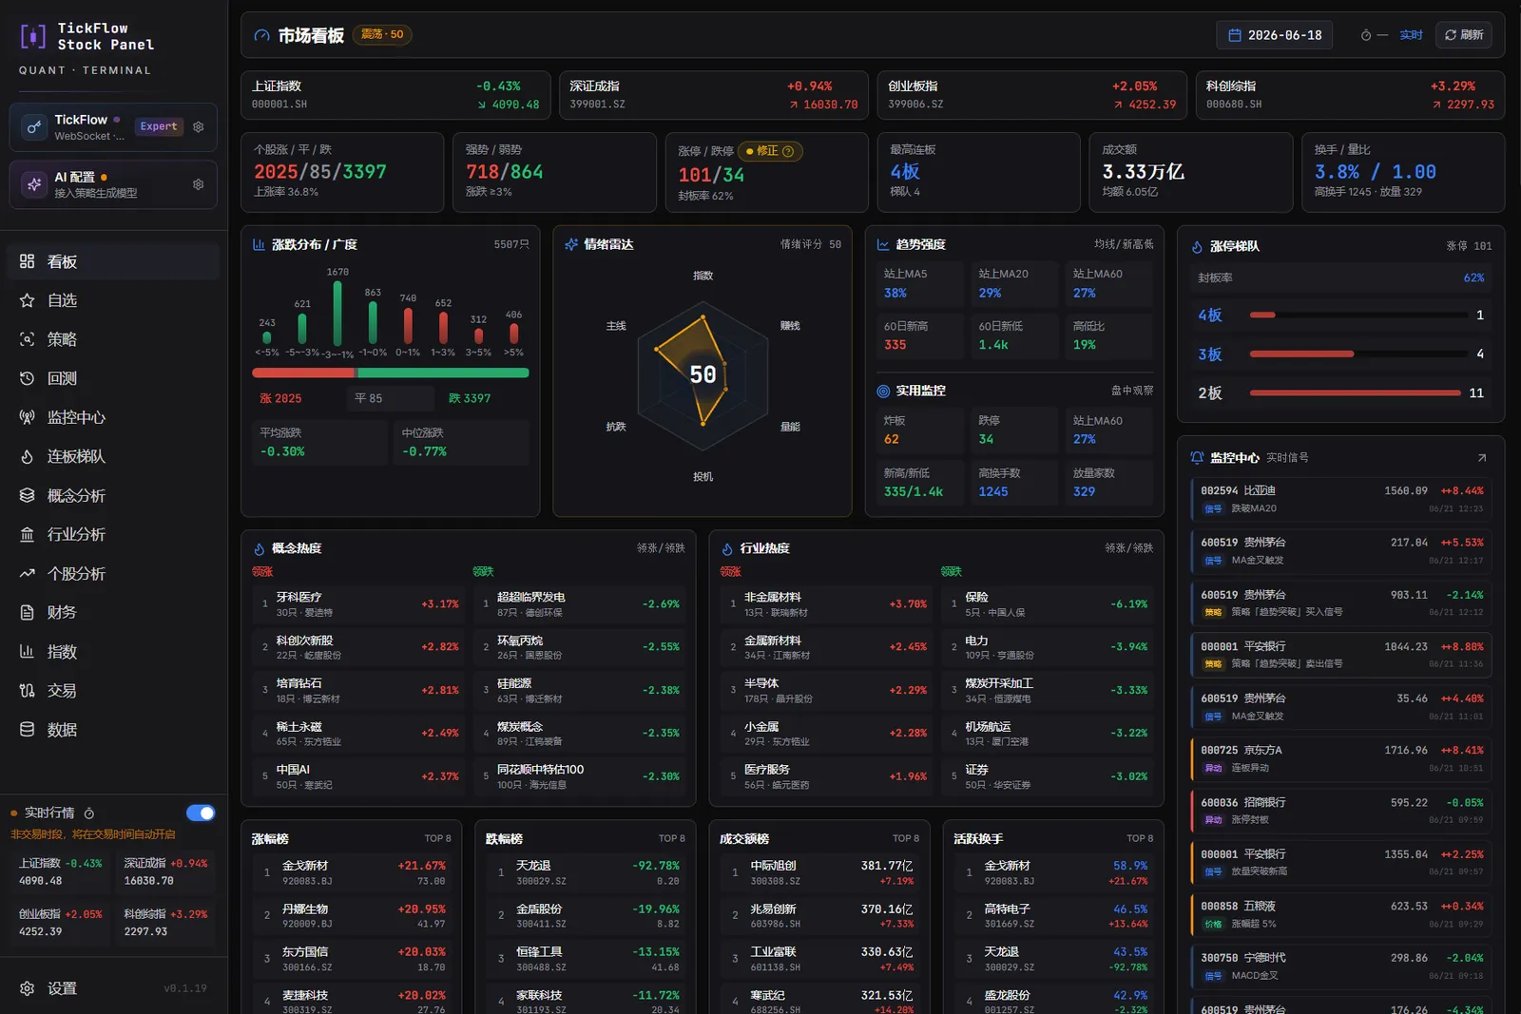Viewport: 1521px width, 1014px height.
Task: Click 金戈新材 in 涨幅榜 list
Action: (x=351, y=872)
